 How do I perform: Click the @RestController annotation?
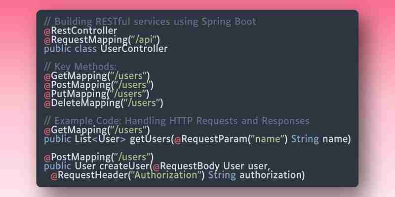(80, 31)
